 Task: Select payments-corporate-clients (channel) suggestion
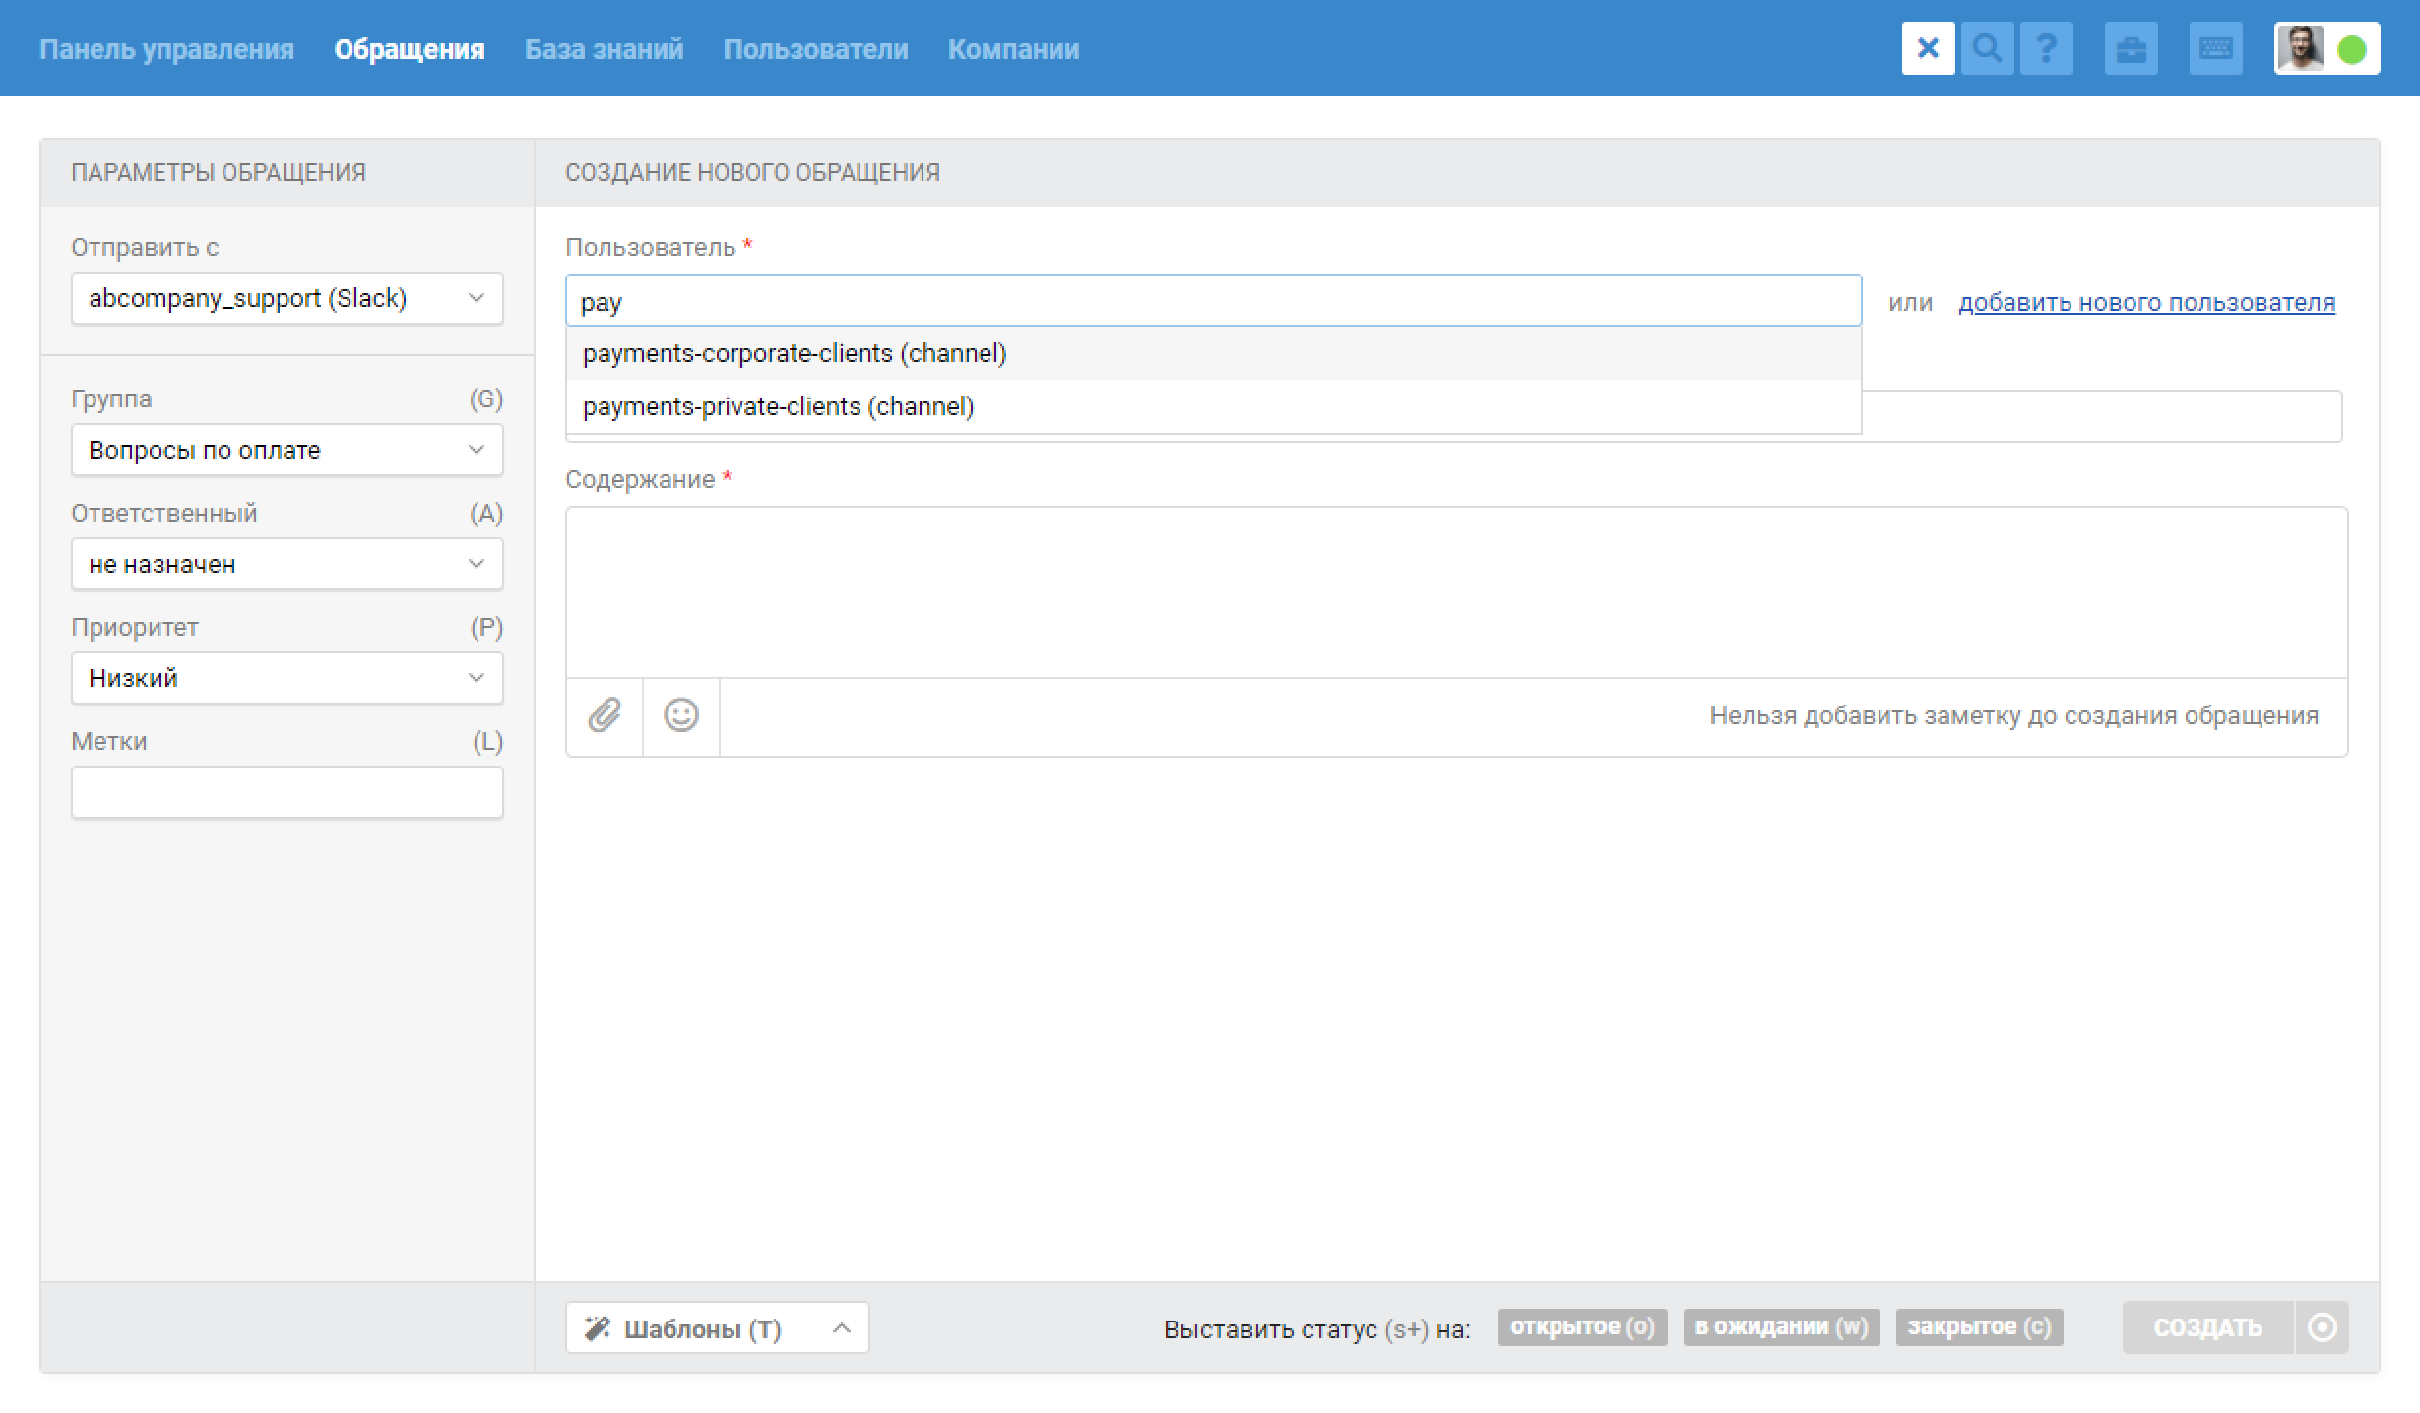click(1213, 353)
